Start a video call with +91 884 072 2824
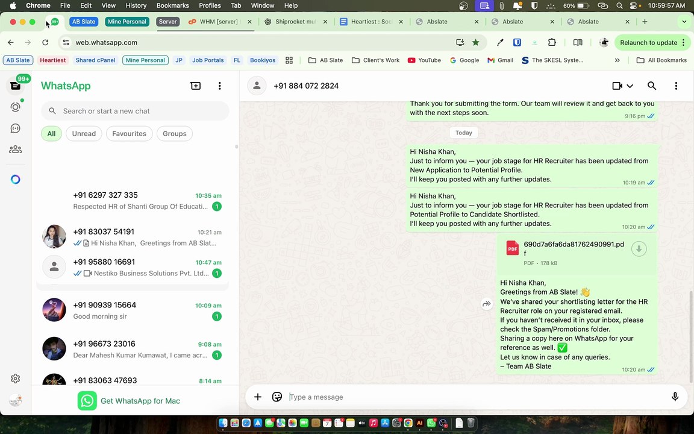 (x=617, y=86)
